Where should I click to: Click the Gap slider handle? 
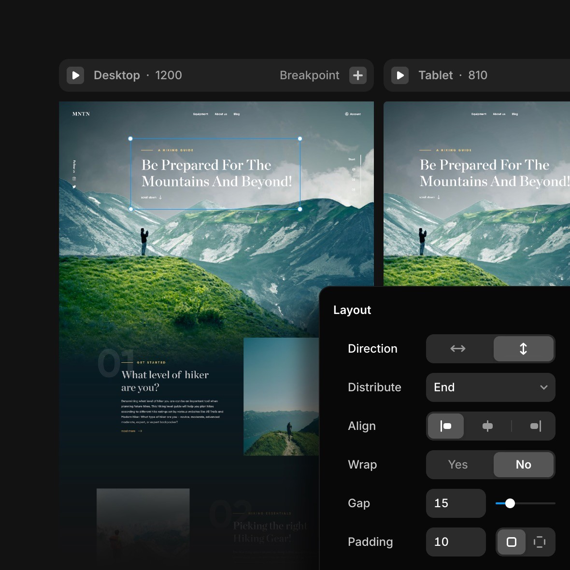[x=510, y=503]
